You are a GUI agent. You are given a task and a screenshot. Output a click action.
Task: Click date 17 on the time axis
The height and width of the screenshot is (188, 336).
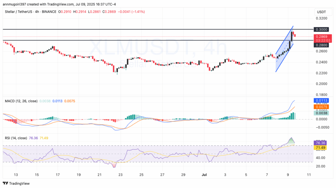[x=58, y=175]
